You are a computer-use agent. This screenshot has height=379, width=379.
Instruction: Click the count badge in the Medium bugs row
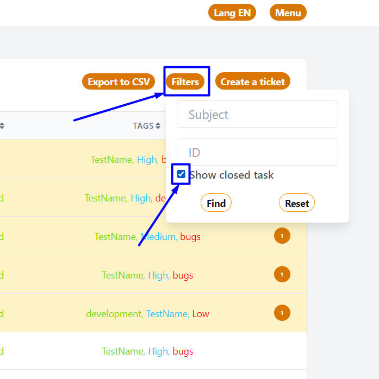[282, 236]
